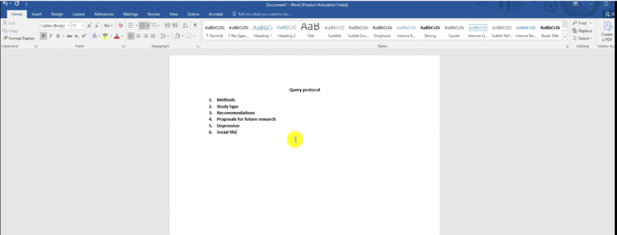Go to the Mailings tab
The height and width of the screenshot is (235, 617).
[x=130, y=14]
